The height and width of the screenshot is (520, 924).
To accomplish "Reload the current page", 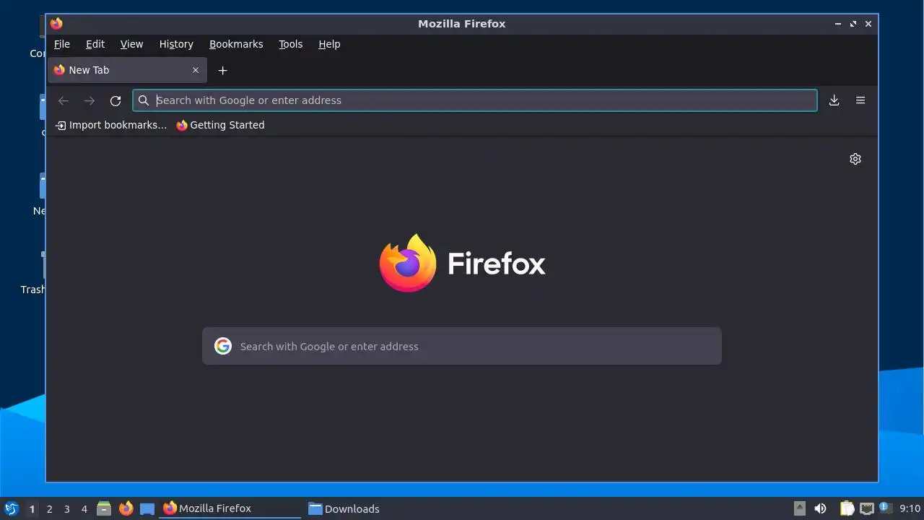I will 115,100.
